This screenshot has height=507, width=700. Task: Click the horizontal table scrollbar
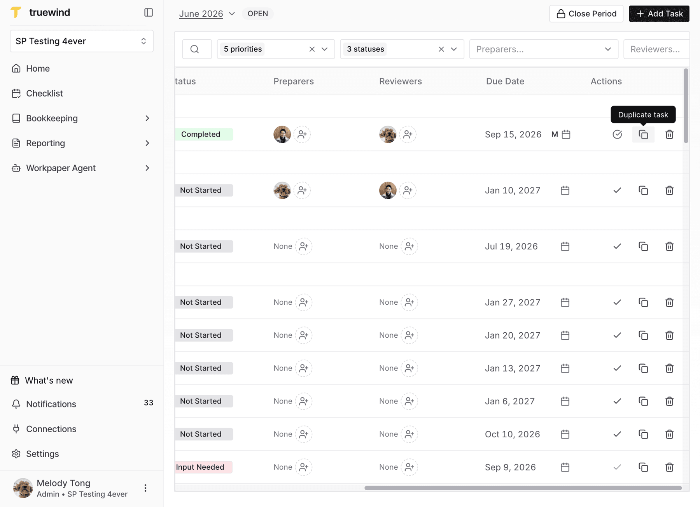tap(523, 488)
